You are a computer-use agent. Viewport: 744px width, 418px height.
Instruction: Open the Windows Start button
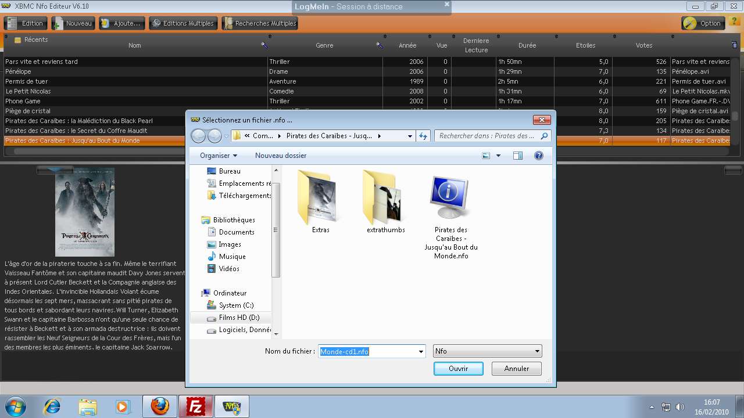pyautogui.click(x=16, y=406)
